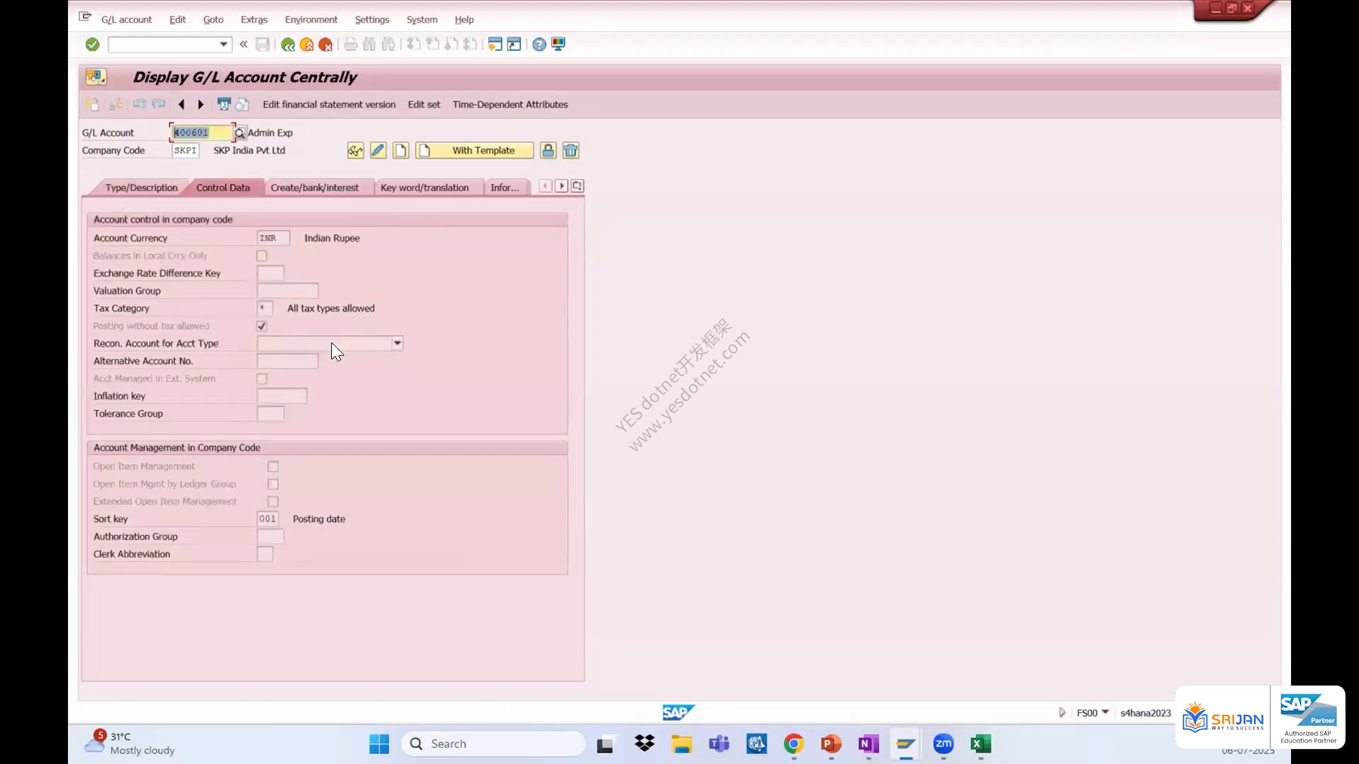Click the green Back icon
Viewport: 1359px width, 764px height.
click(x=287, y=45)
